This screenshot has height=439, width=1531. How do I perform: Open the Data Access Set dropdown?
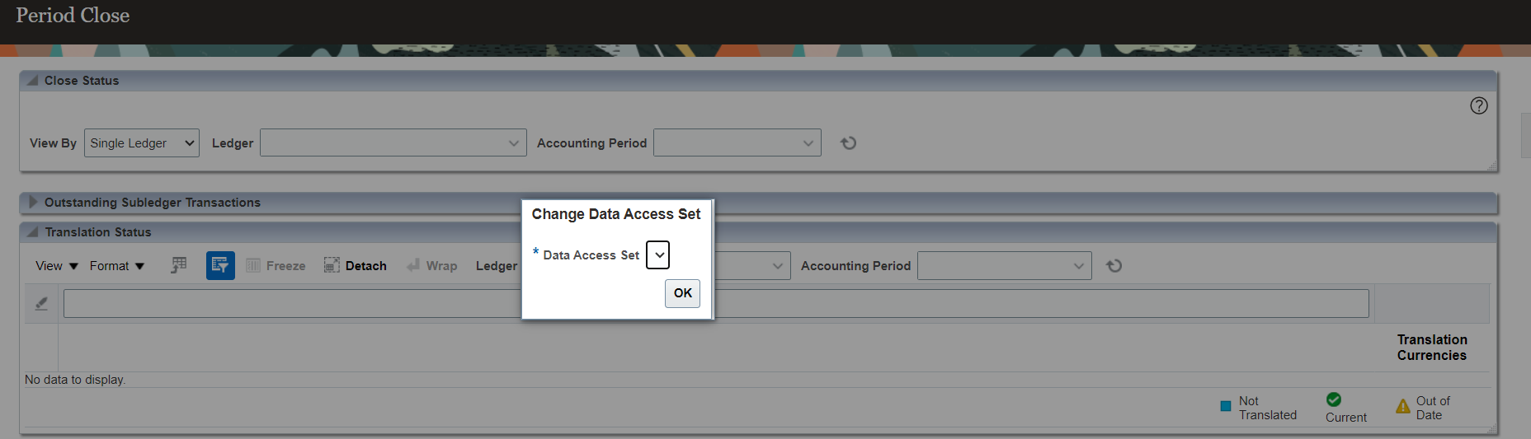click(x=657, y=255)
